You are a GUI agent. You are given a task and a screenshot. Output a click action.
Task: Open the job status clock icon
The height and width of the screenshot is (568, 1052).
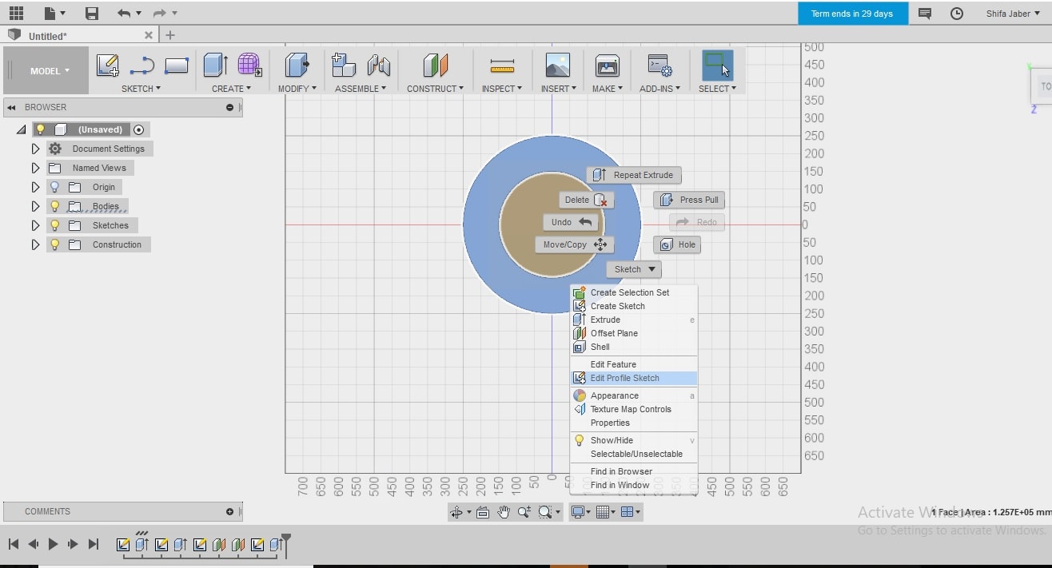pos(957,14)
